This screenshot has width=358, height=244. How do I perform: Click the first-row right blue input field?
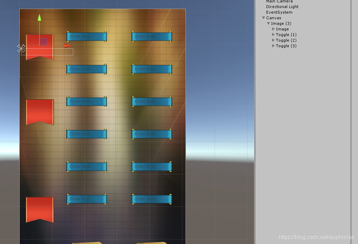click(x=152, y=37)
